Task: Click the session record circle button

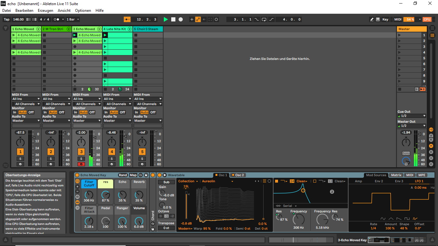Action: click(216, 19)
